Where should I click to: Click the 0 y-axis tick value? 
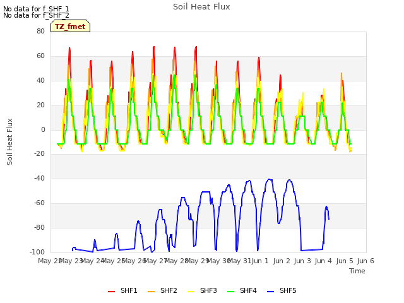click(43, 130)
